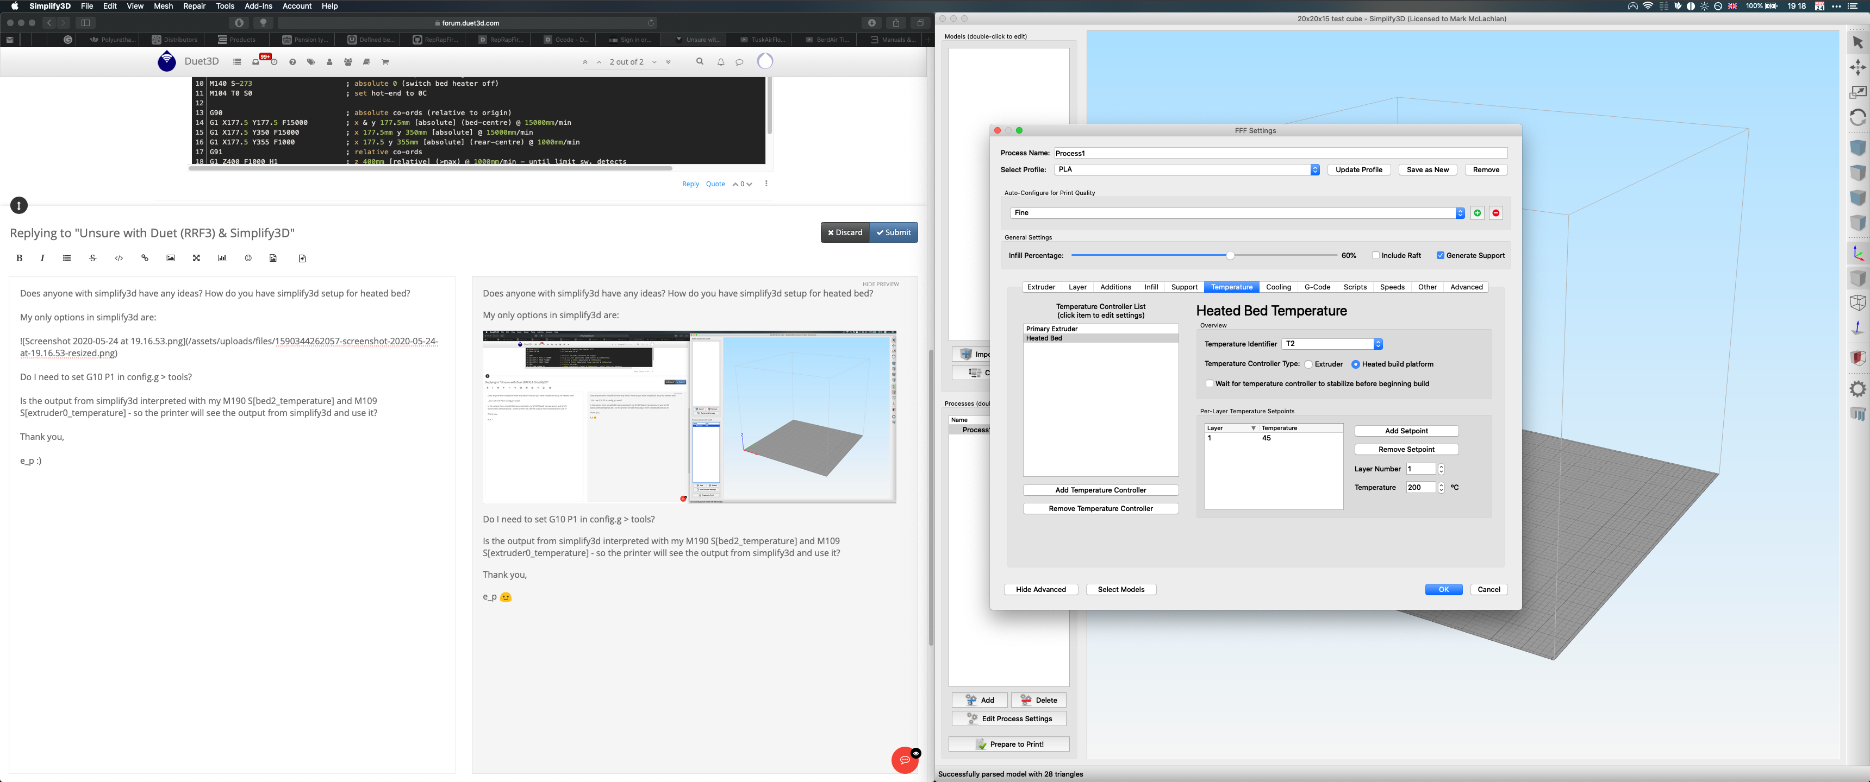Open forum chat bubble icon

(739, 62)
